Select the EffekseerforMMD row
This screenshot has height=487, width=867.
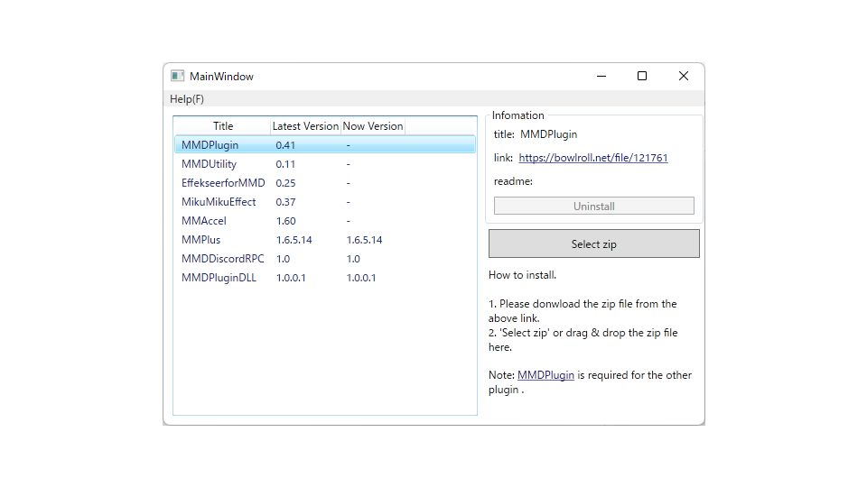(325, 183)
